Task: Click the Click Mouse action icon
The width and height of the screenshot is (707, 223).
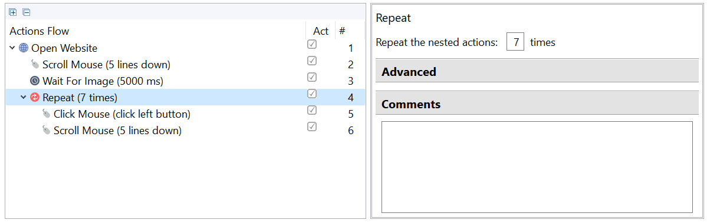Action: (46, 114)
